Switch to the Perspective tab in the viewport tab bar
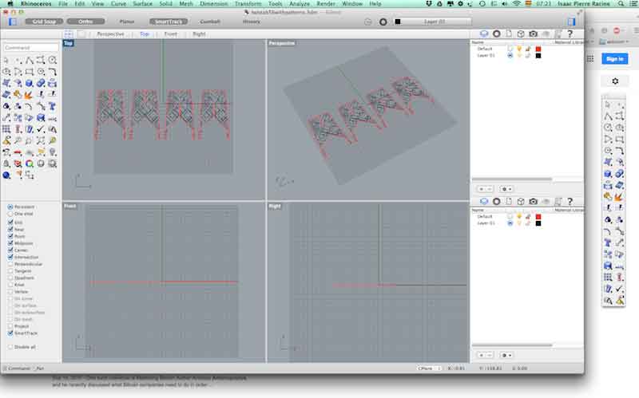Screen dimensions: 639x398 tap(110, 34)
